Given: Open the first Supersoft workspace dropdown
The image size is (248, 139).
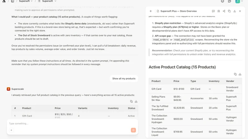Looking at the screenshot, I should point(26,1).
